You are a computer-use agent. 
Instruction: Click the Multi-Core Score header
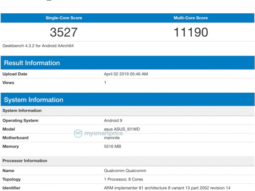tap(191, 18)
